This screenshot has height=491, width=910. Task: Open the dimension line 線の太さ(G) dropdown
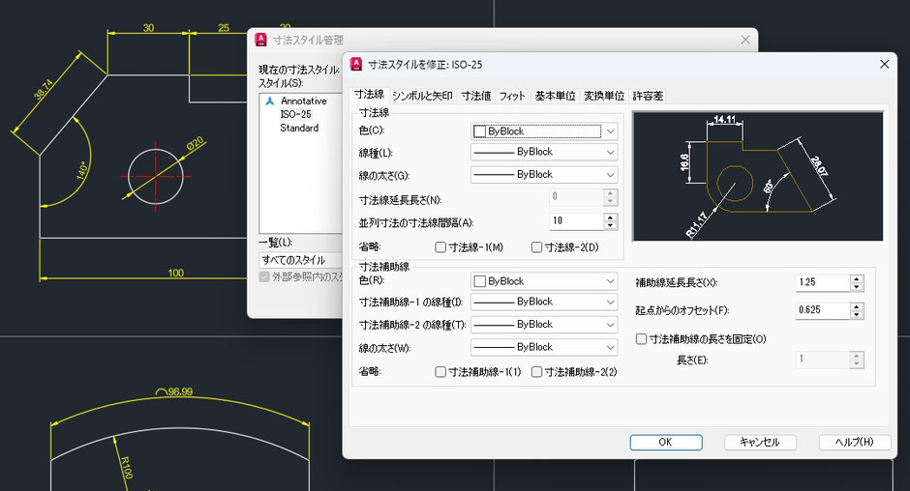pyautogui.click(x=544, y=175)
